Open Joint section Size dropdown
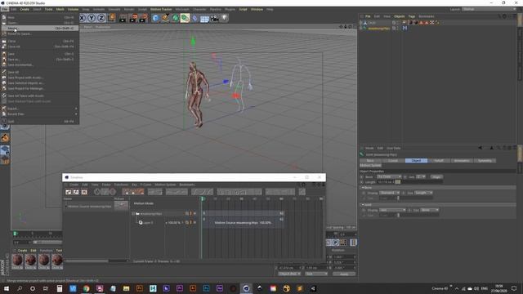The image size is (523, 294). (x=430, y=210)
